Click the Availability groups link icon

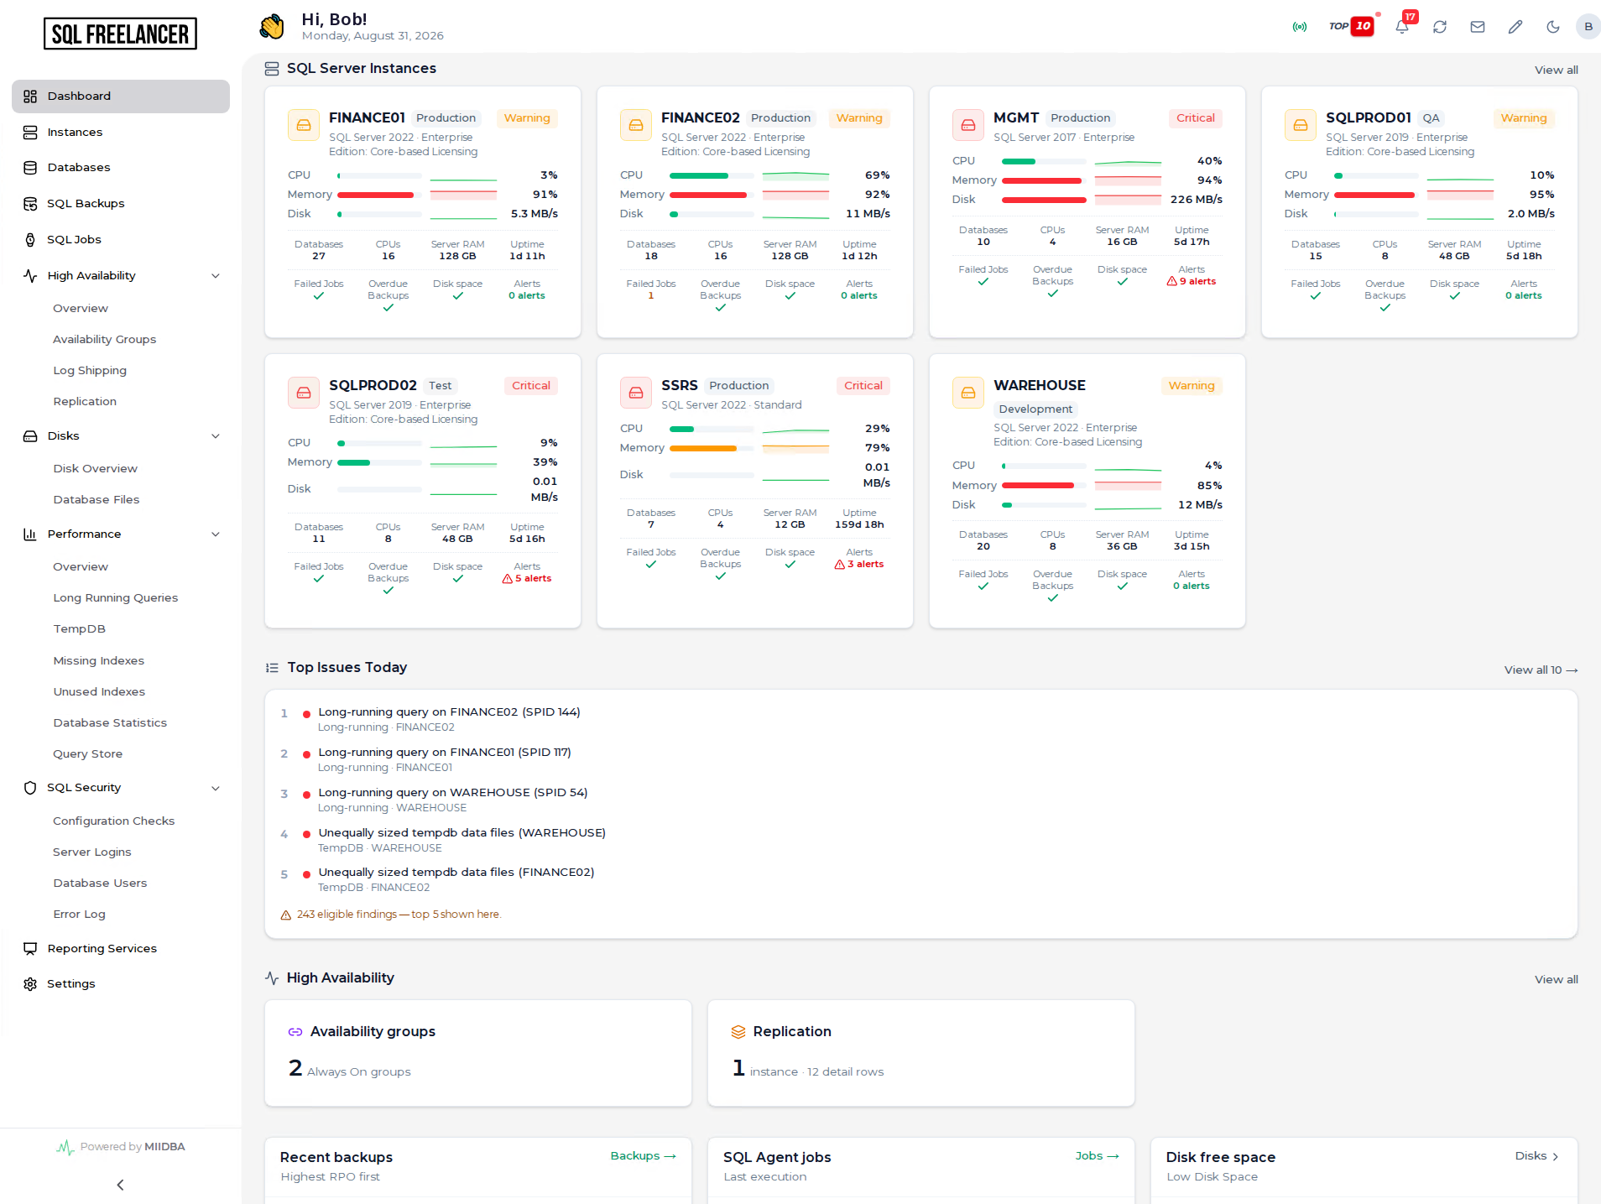coord(295,1032)
